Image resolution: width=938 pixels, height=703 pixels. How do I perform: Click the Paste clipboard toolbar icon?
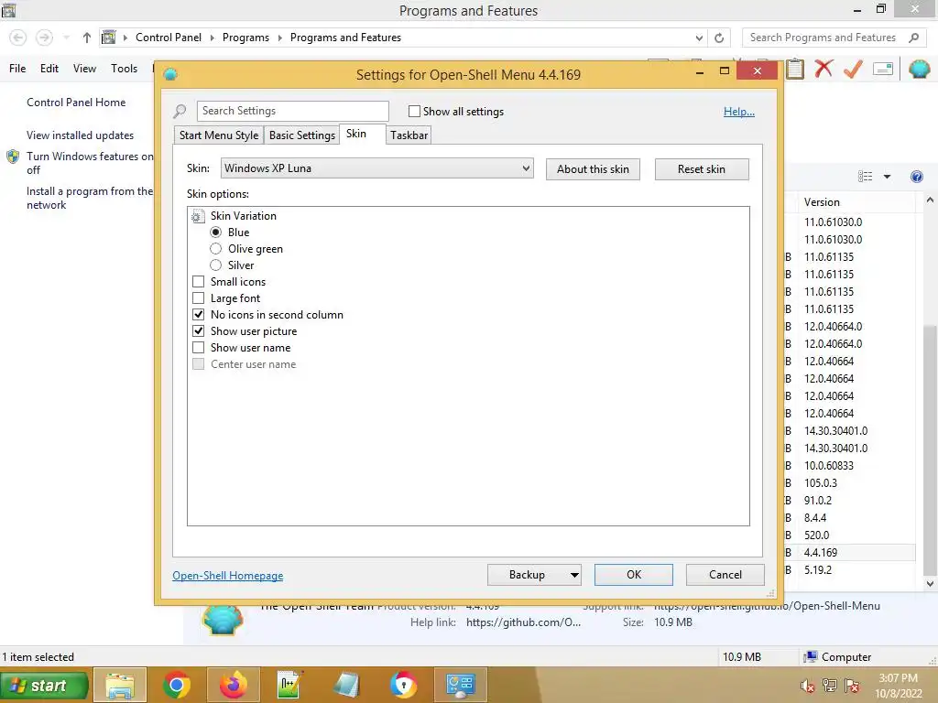(795, 69)
